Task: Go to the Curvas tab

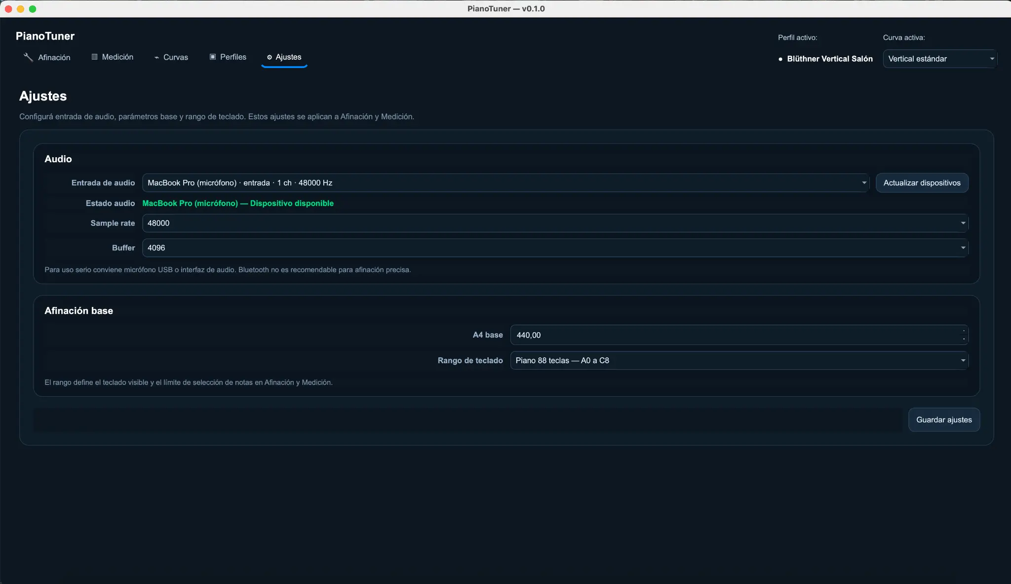Action: [x=171, y=57]
